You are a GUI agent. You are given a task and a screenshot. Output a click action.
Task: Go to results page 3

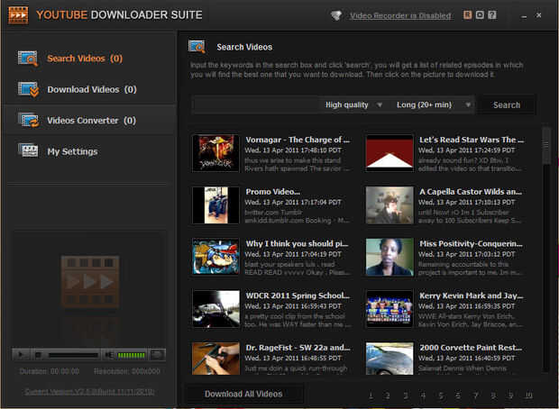click(x=406, y=395)
